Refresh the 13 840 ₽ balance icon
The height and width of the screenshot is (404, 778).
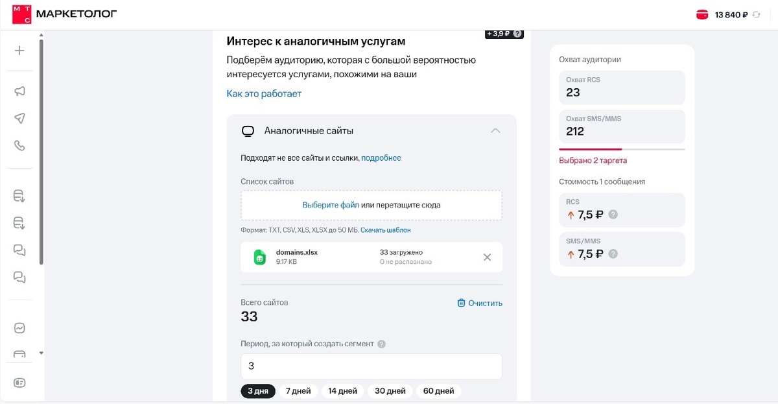756,13
